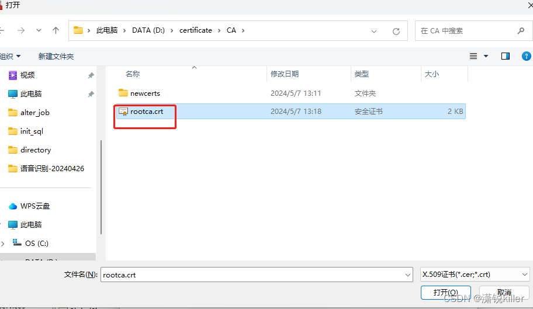Open pinned 此电脑 in quick access
The width and height of the screenshot is (533, 309).
click(x=31, y=93)
